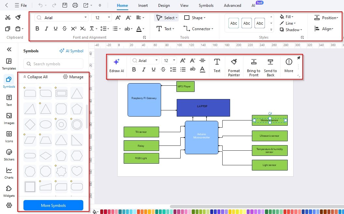Toggle Subscript formatting
Image resolution: width=344 pixels, height=214 pixels.
coord(83,29)
